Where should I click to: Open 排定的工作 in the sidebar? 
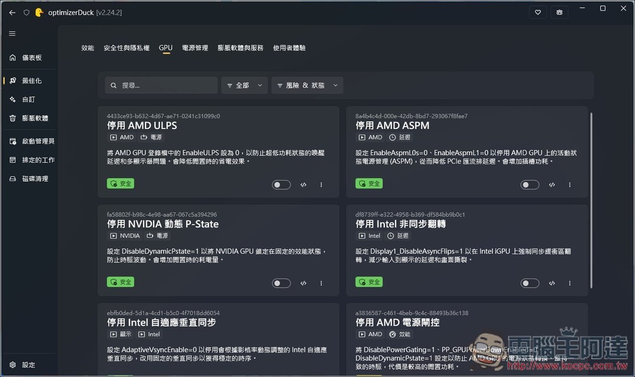29,160
